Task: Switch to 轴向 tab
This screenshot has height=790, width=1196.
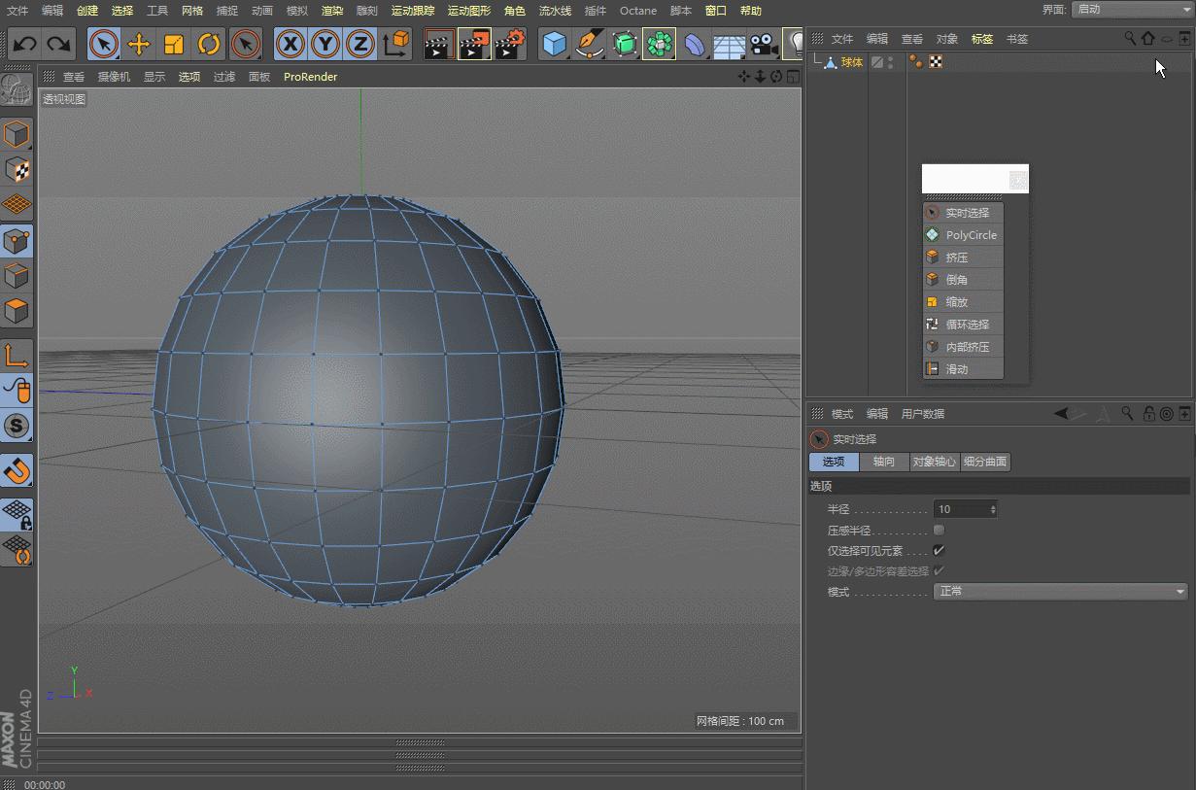Action: tap(884, 463)
